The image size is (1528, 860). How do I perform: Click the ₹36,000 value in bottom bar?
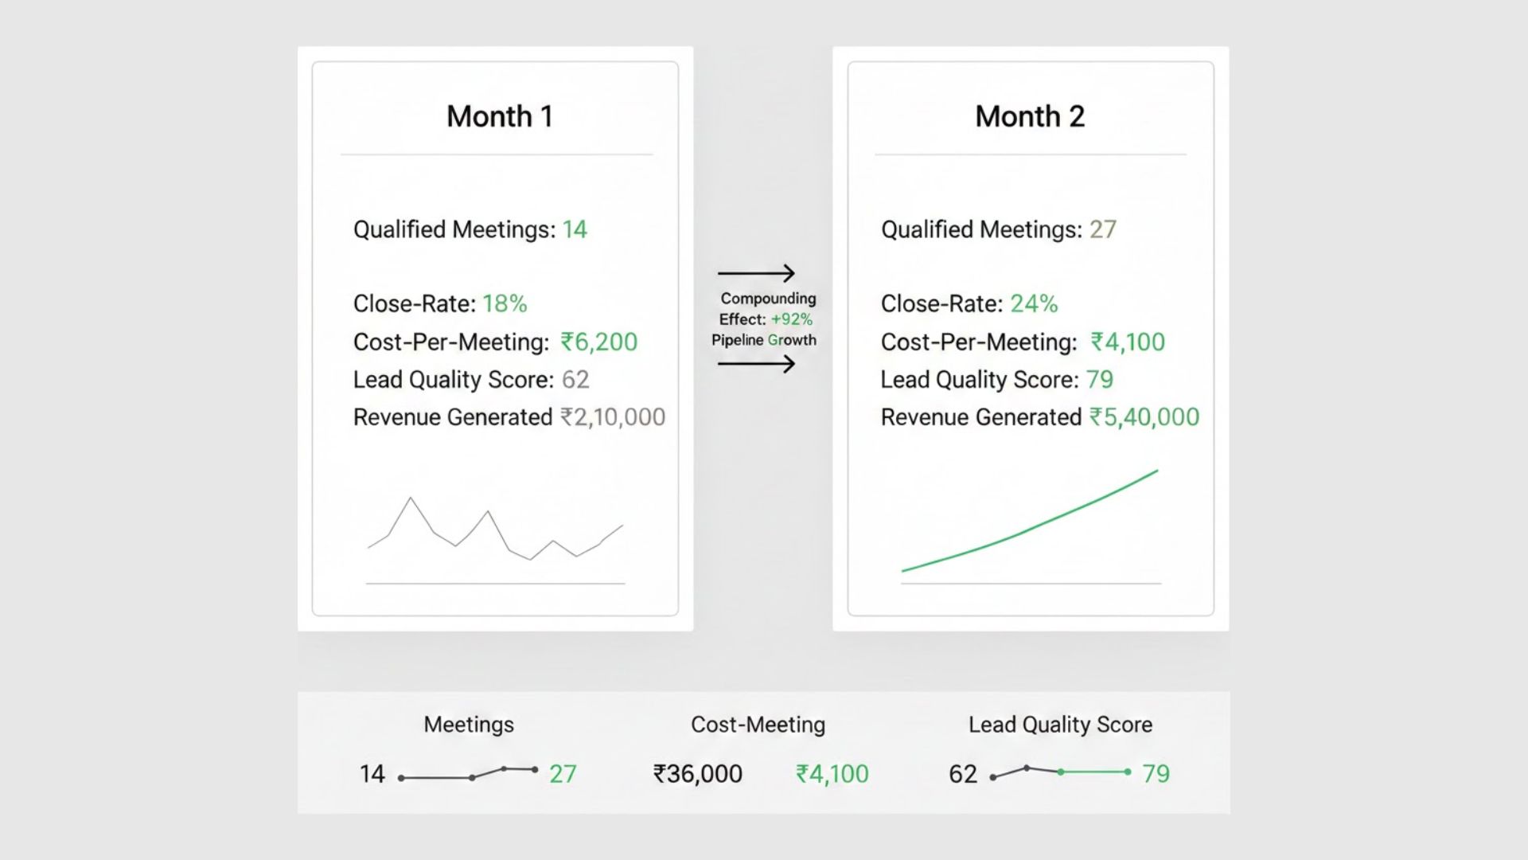pos(697,773)
